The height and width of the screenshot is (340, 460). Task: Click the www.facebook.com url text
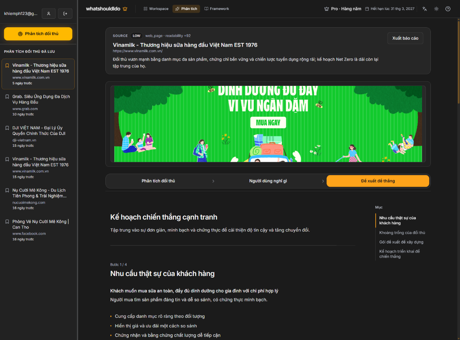point(29,233)
